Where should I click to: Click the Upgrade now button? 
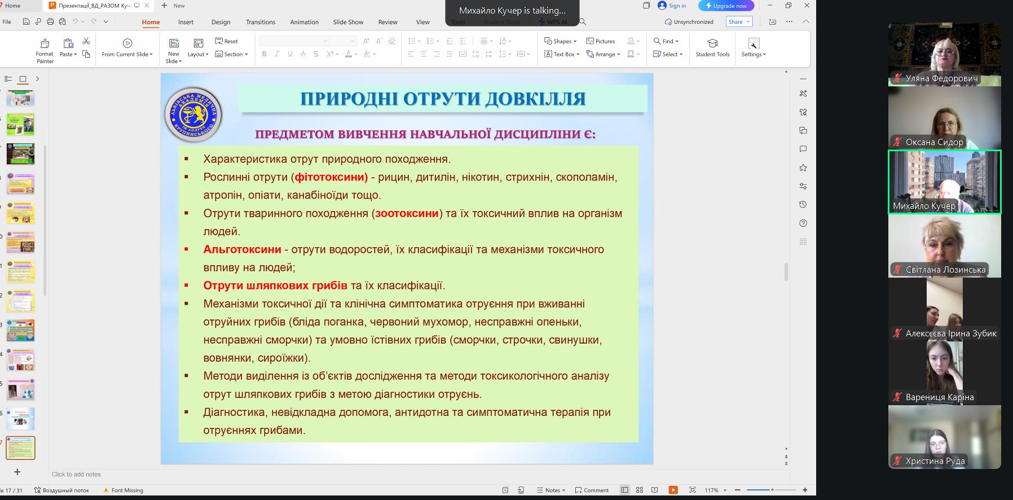point(726,6)
